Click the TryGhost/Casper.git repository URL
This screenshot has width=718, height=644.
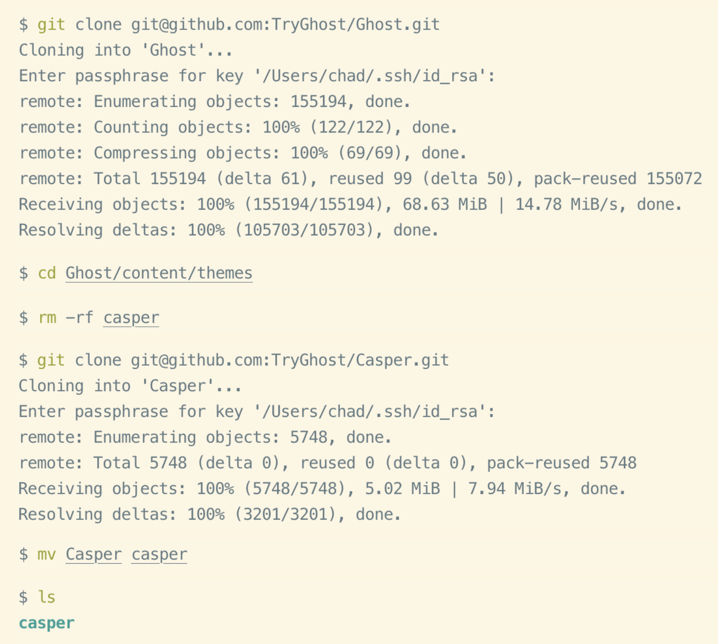290,360
